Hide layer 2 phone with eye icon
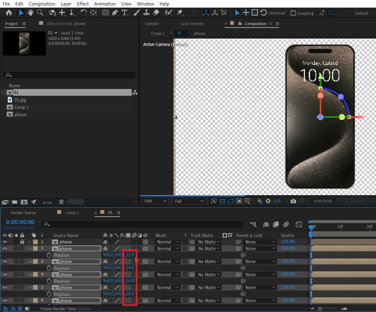The width and height of the screenshot is (376, 312). click(x=5, y=249)
